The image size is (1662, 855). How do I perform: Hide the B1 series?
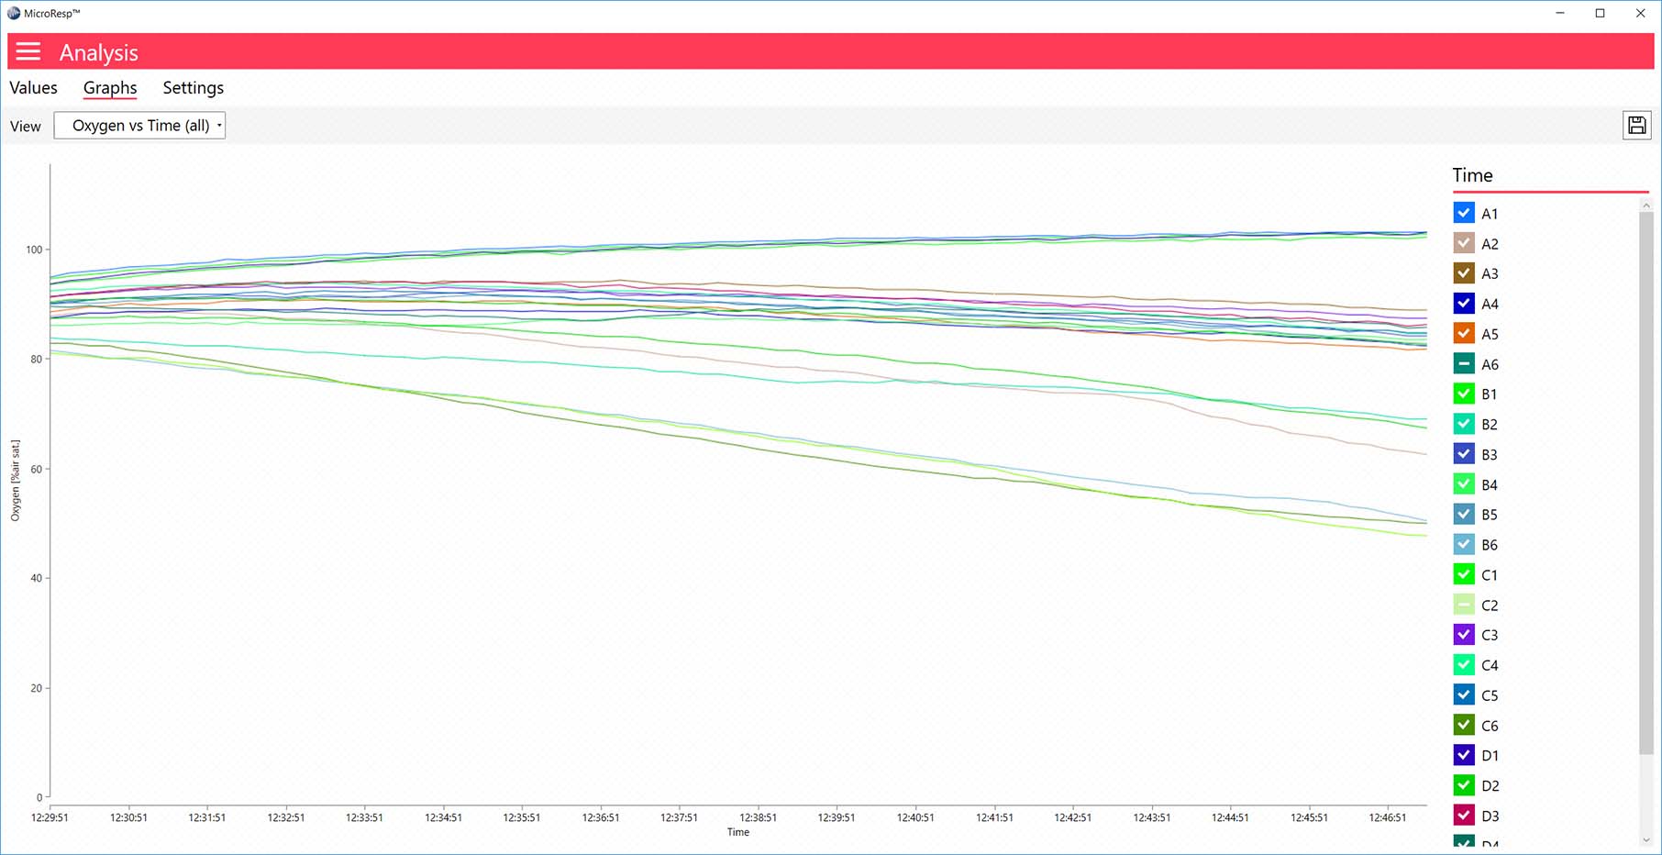1464,394
